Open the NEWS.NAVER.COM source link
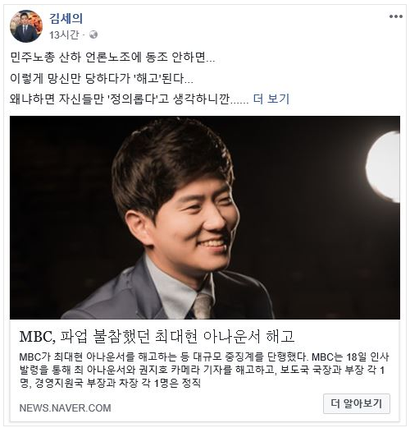The image size is (410, 428). 66,408
